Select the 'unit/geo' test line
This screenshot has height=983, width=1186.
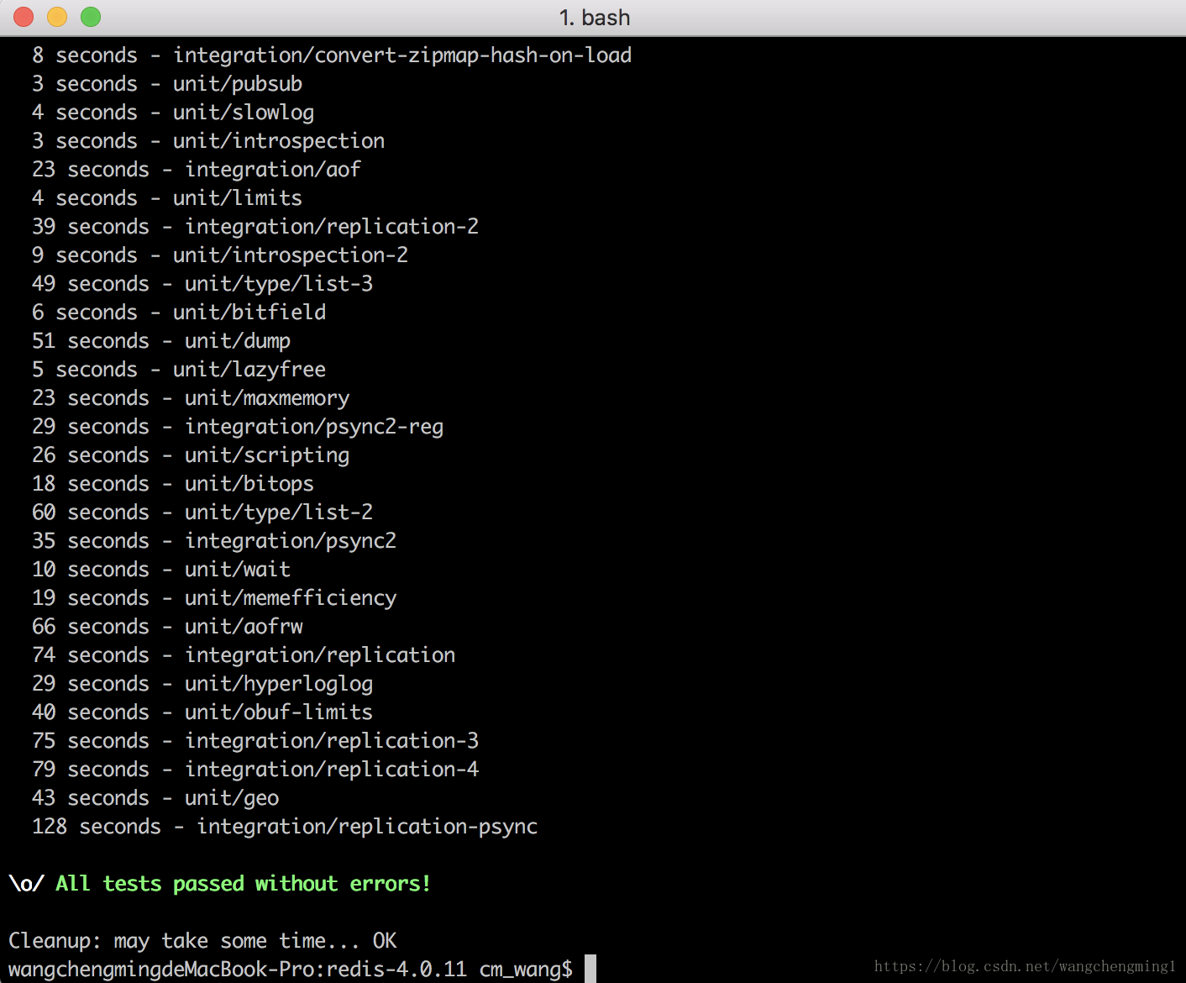click(155, 798)
